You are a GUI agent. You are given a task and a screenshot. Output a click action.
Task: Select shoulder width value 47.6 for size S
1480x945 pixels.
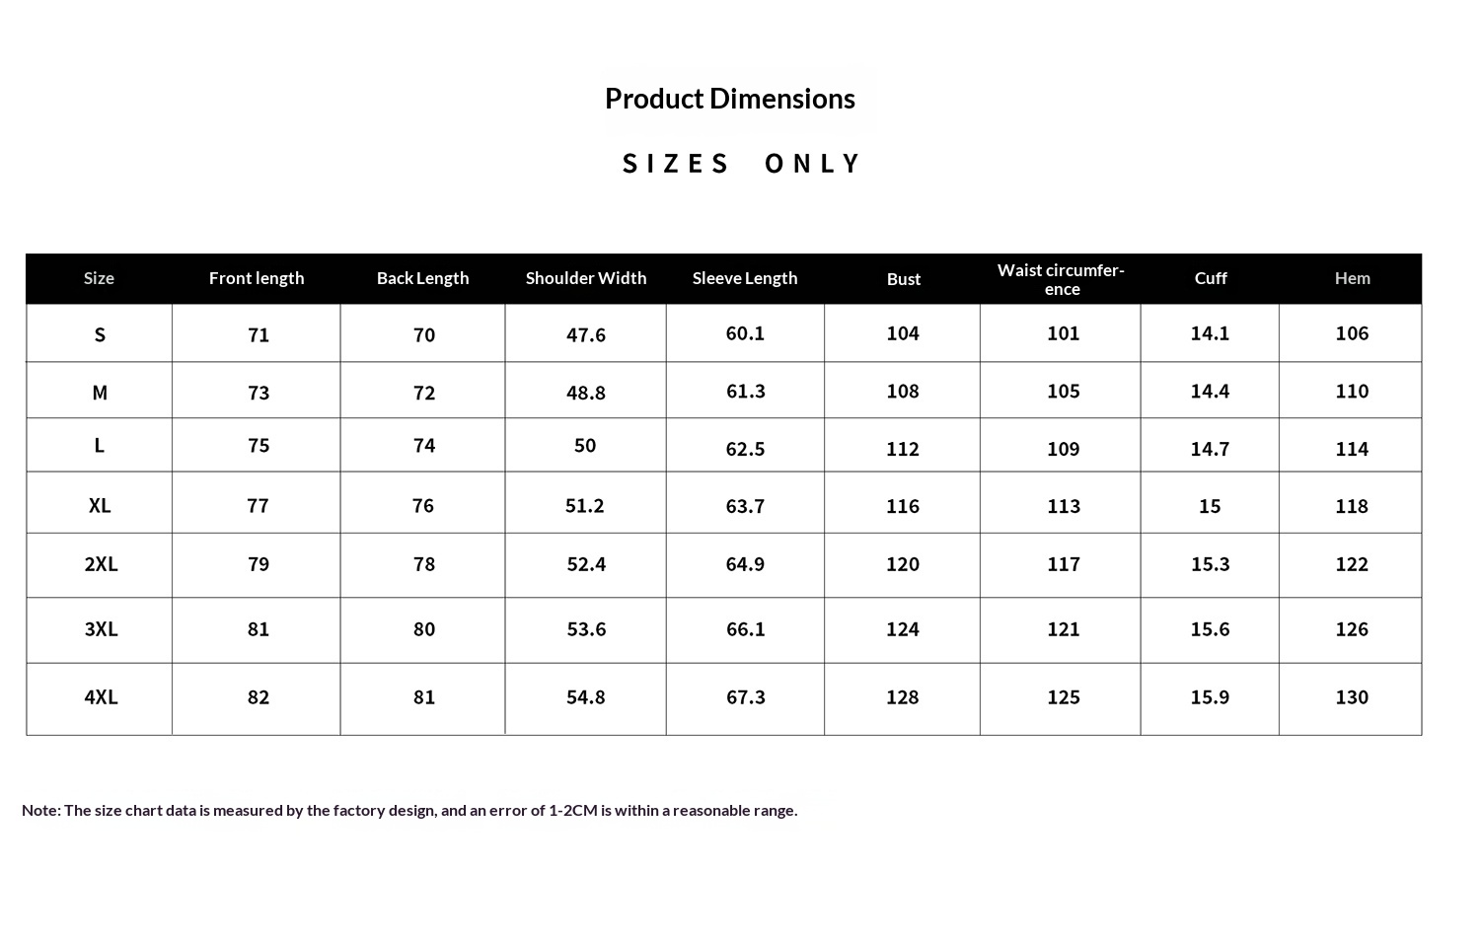pos(586,334)
